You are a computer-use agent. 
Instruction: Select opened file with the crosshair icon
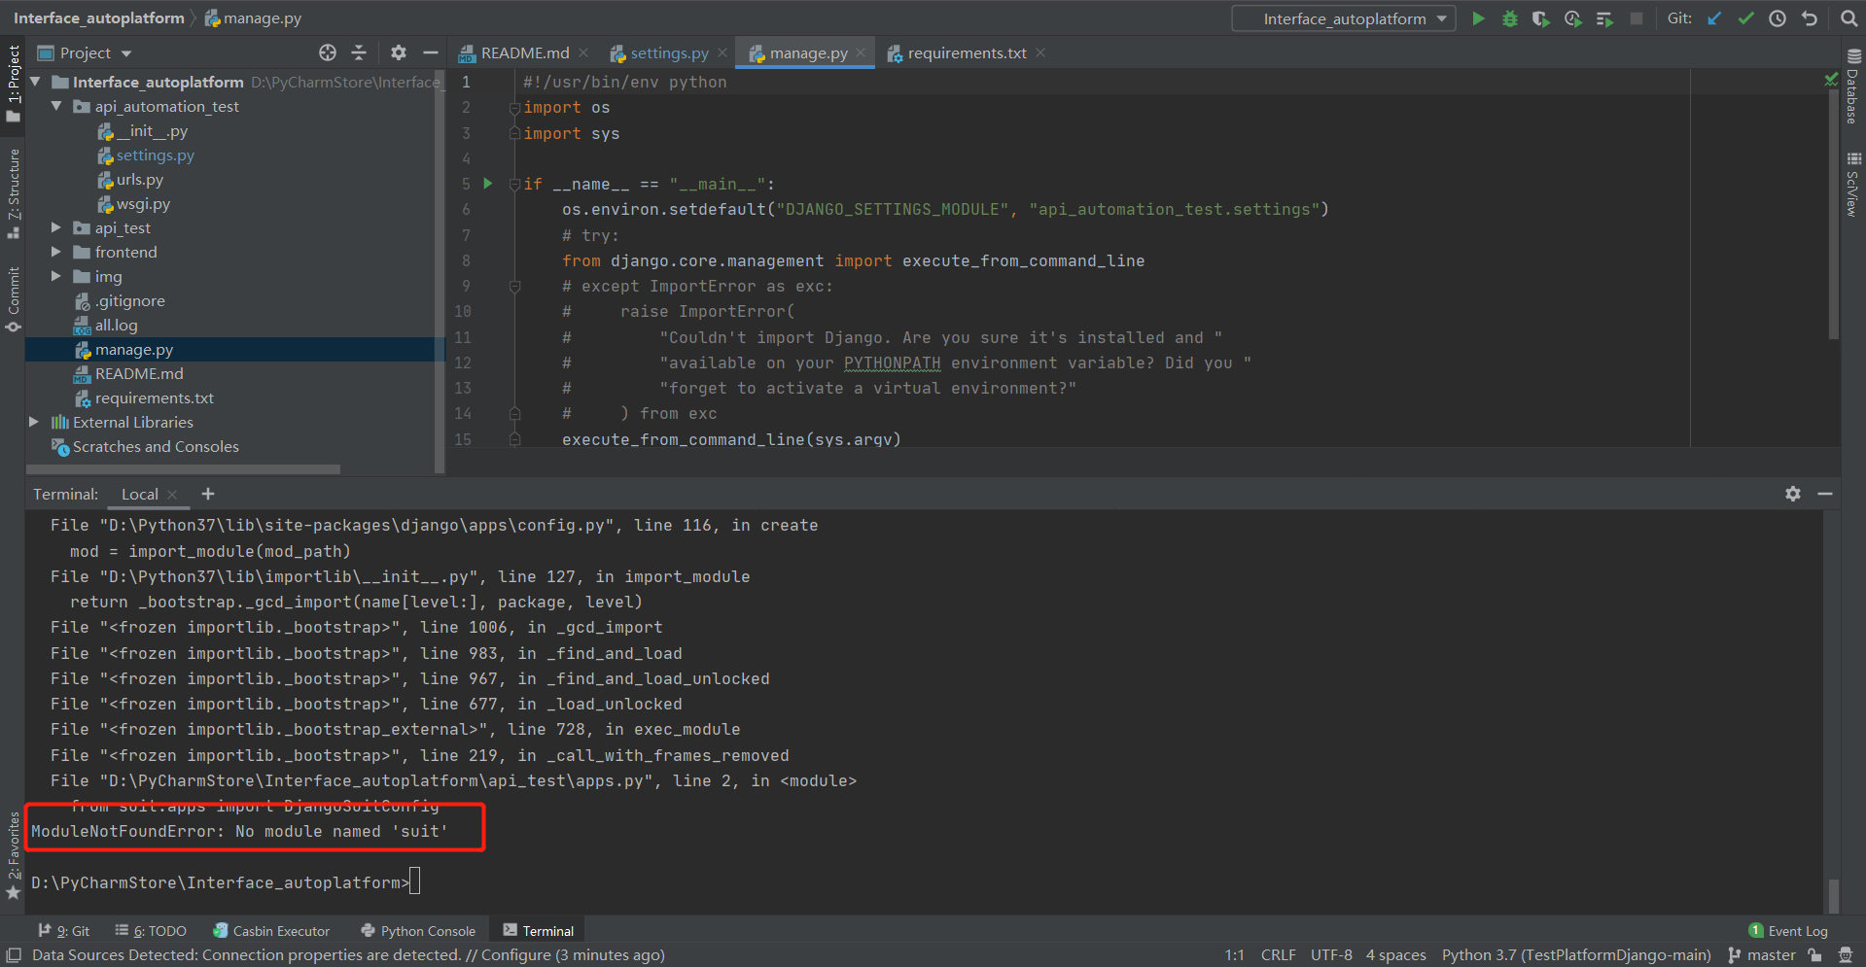click(x=328, y=52)
